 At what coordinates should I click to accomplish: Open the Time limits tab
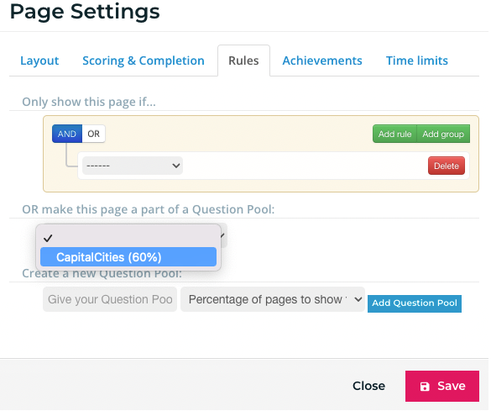tap(417, 61)
